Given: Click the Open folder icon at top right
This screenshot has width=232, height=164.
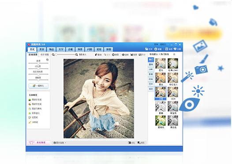Looking at the screenshot, I should coord(146,49).
